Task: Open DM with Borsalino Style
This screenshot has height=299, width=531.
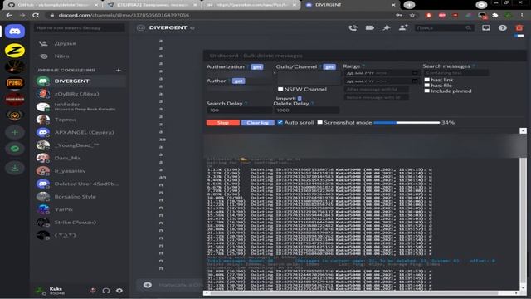Action: [80, 197]
